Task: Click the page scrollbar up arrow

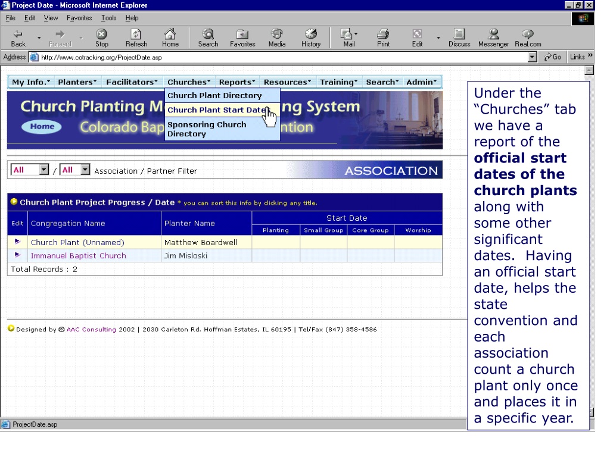Action: (589, 70)
